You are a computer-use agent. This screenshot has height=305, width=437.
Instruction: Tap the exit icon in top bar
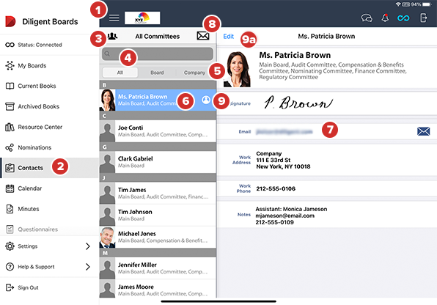pyautogui.click(x=423, y=18)
